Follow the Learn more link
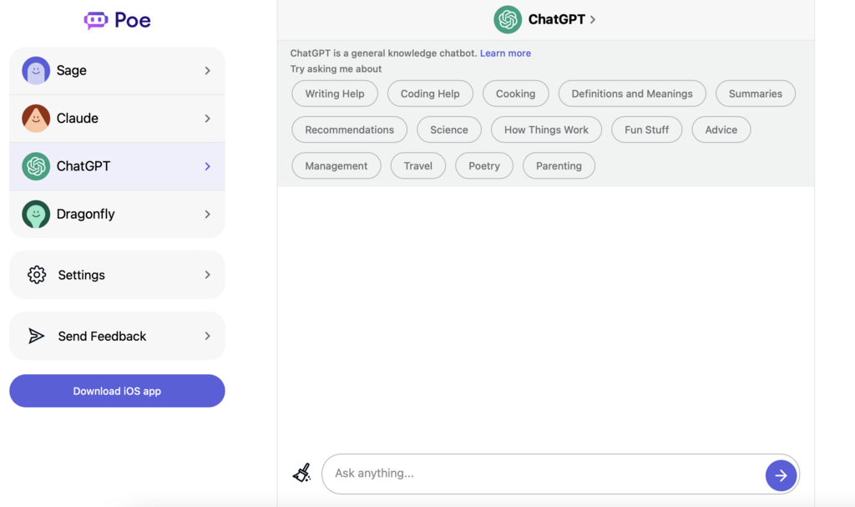This screenshot has width=855, height=507. [x=505, y=53]
